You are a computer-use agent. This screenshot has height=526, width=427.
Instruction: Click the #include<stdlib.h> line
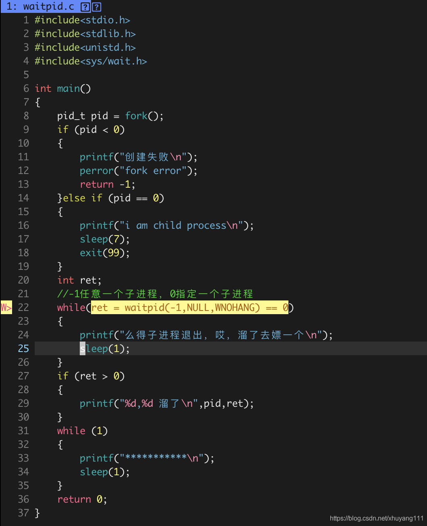click(85, 34)
